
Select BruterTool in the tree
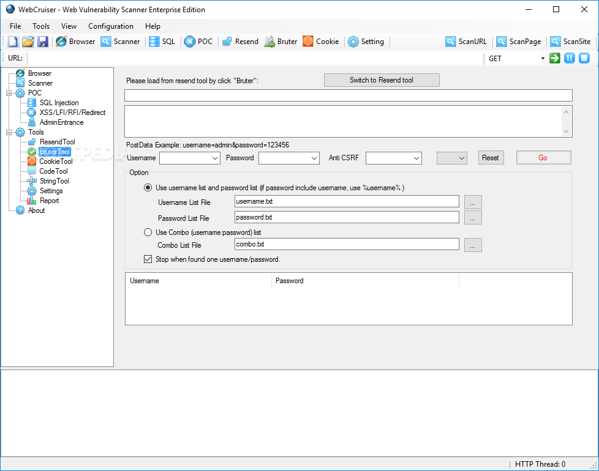click(55, 152)
